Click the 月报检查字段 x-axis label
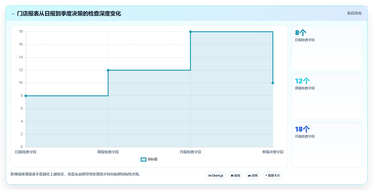This screenshot has height=190, width=373. pos(190,152)
